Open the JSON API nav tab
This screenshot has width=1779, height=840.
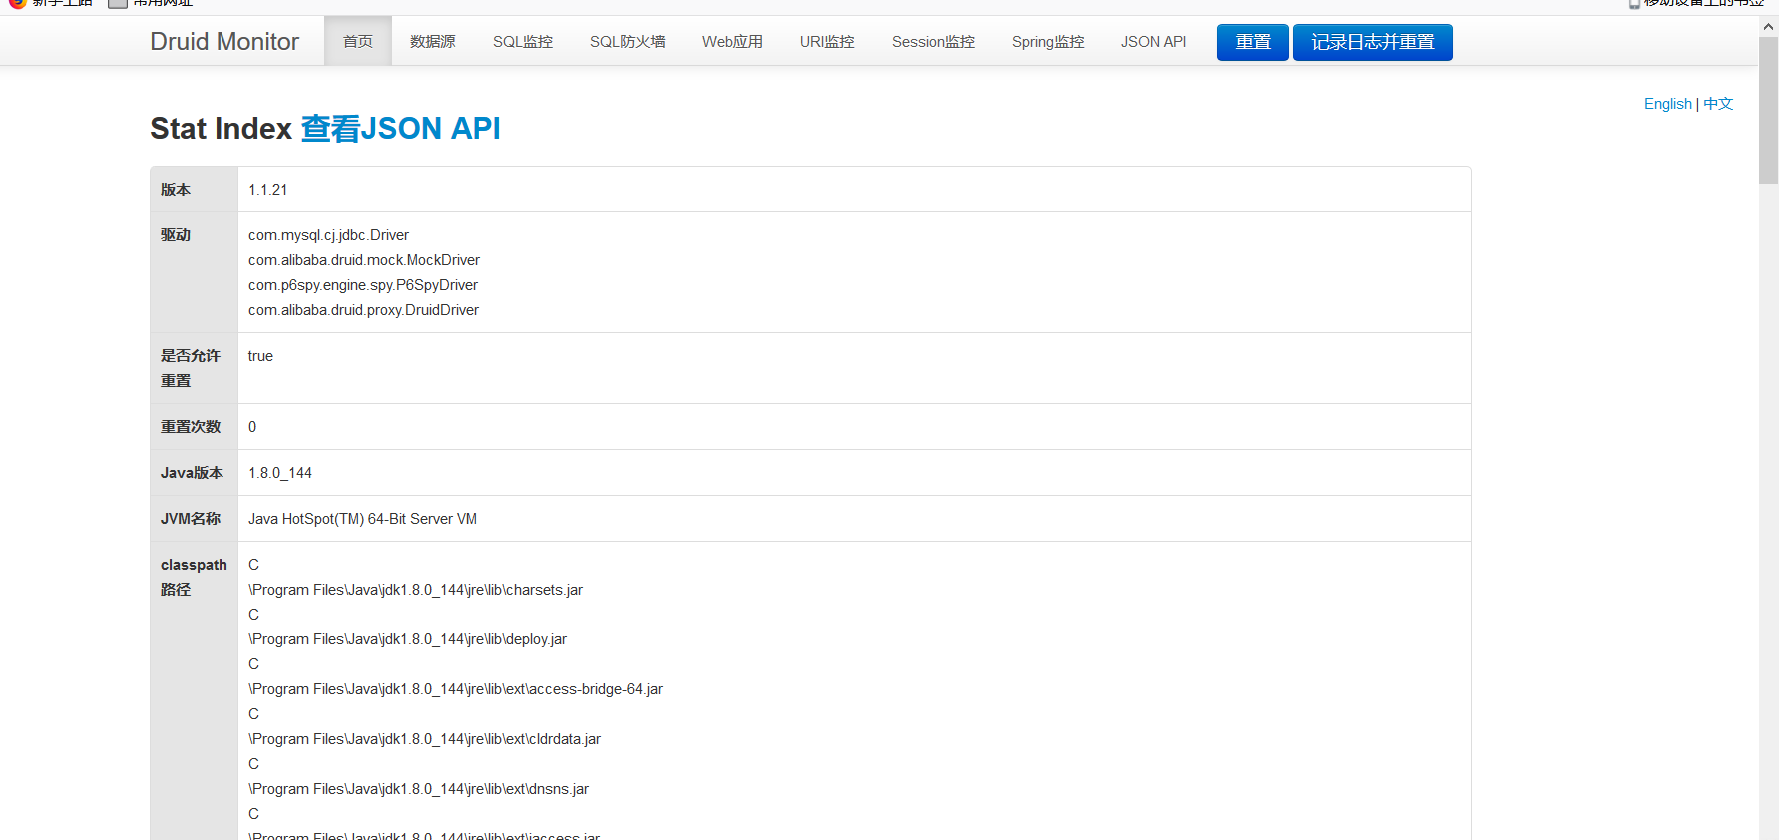(x=1153, y=41)
